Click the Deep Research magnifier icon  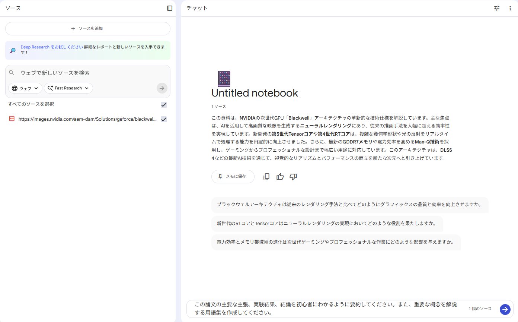pos(13,50)
